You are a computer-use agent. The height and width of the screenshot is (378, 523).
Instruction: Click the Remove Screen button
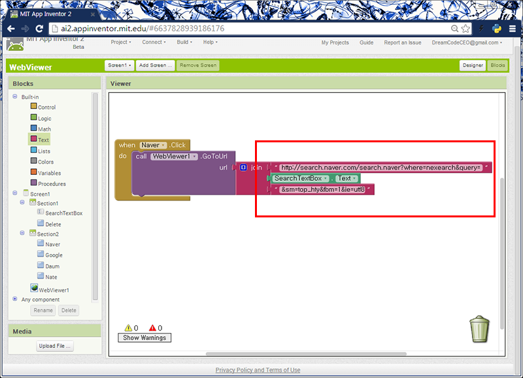[x=198, y=65]
